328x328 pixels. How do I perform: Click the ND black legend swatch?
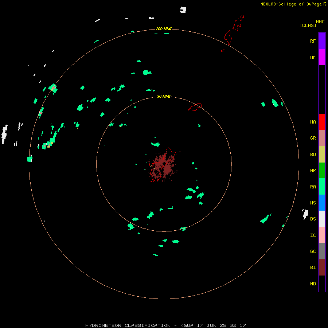point(322,284)
